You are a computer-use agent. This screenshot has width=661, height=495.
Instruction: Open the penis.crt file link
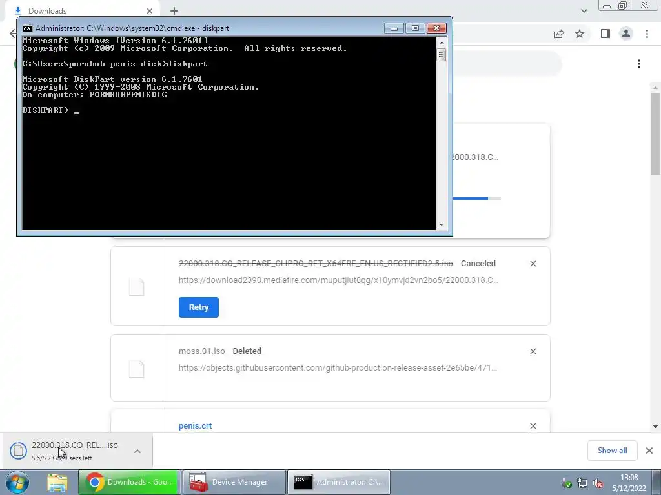(195, 425)
